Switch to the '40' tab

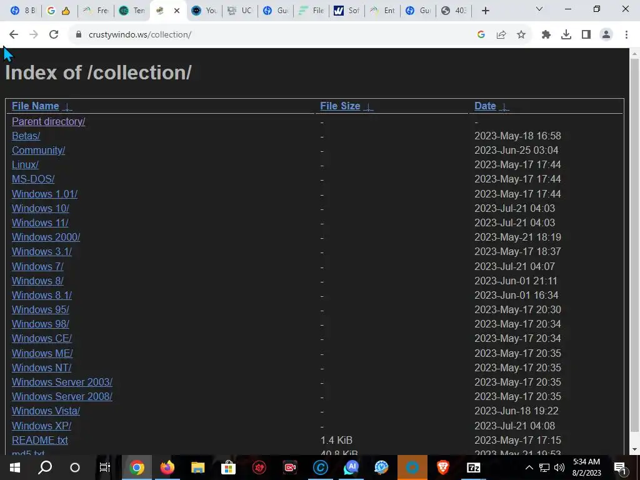(x=454, y=11)
